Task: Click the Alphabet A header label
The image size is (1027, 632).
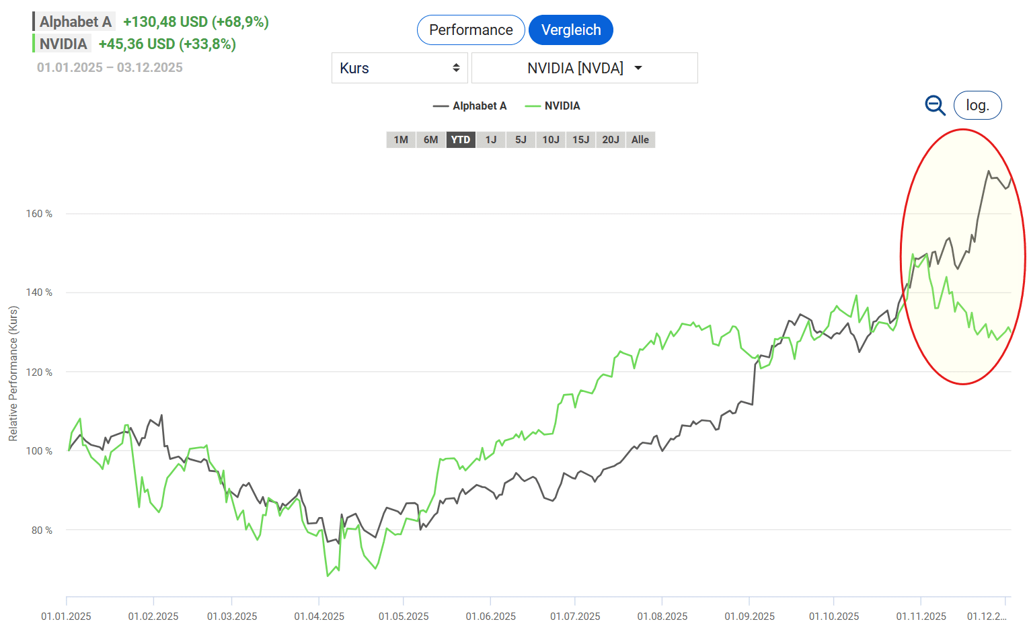Action: tap(75, 22)
